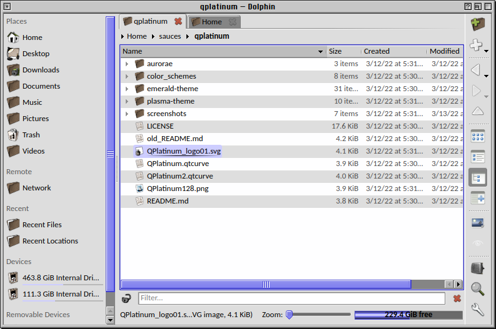Open the 463.8 GiB Internal Drive

tap(54, 278)
